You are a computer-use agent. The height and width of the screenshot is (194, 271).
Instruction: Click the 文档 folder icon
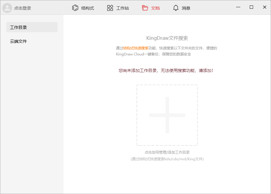pos(145,8)
